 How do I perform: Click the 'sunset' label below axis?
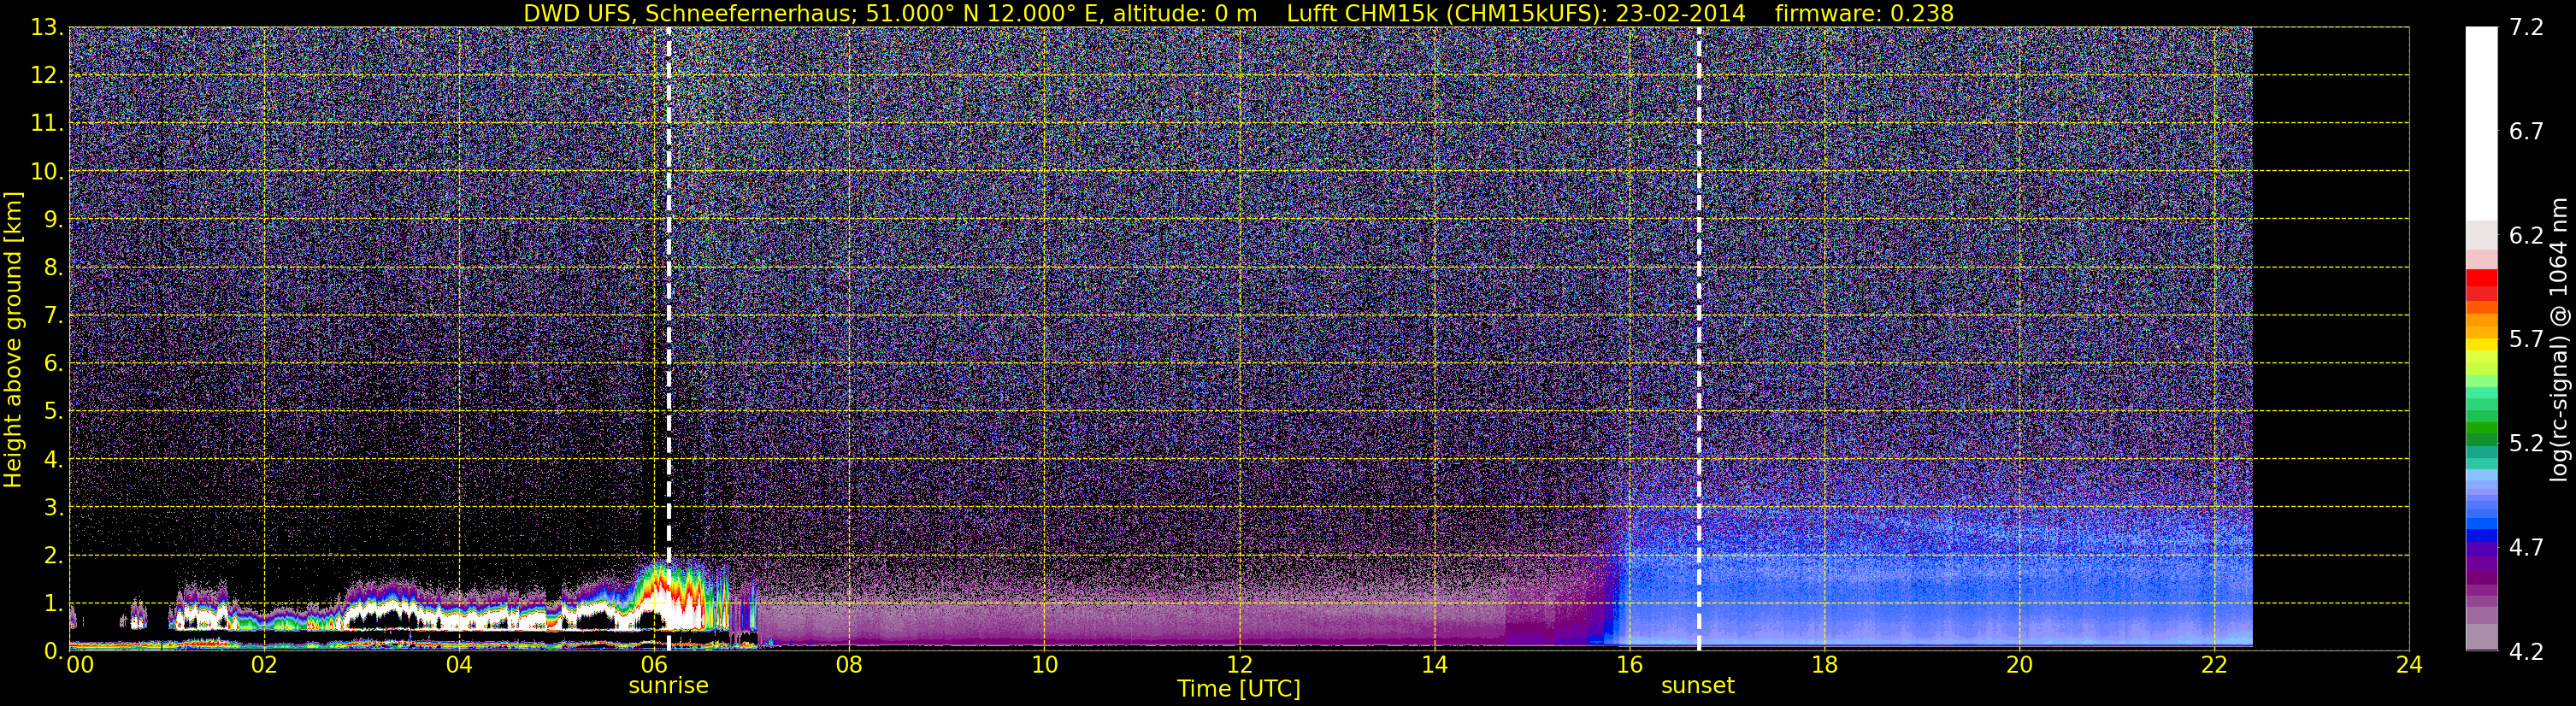(x=1698, y=686)
